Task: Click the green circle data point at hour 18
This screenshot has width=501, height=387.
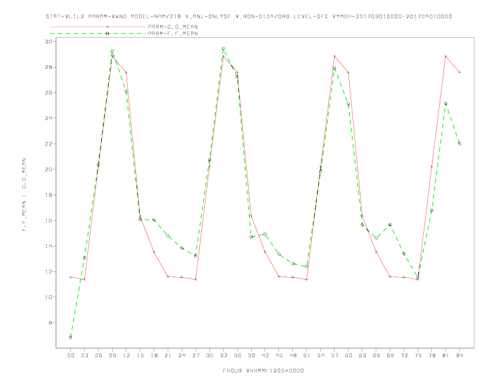Action: (154, 219)
